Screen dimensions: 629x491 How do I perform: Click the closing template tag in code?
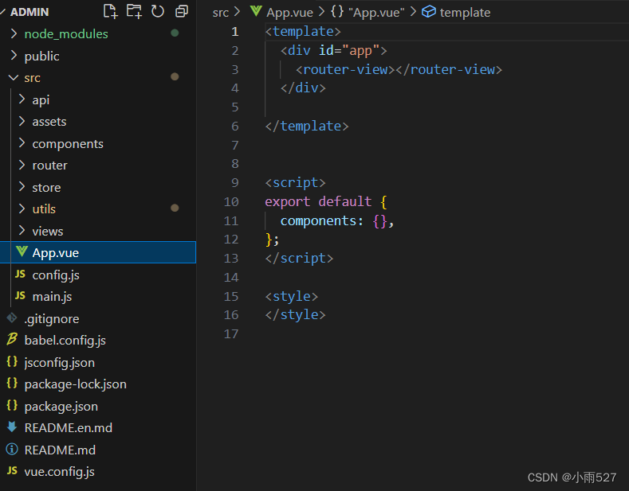[x=307, y=126]
